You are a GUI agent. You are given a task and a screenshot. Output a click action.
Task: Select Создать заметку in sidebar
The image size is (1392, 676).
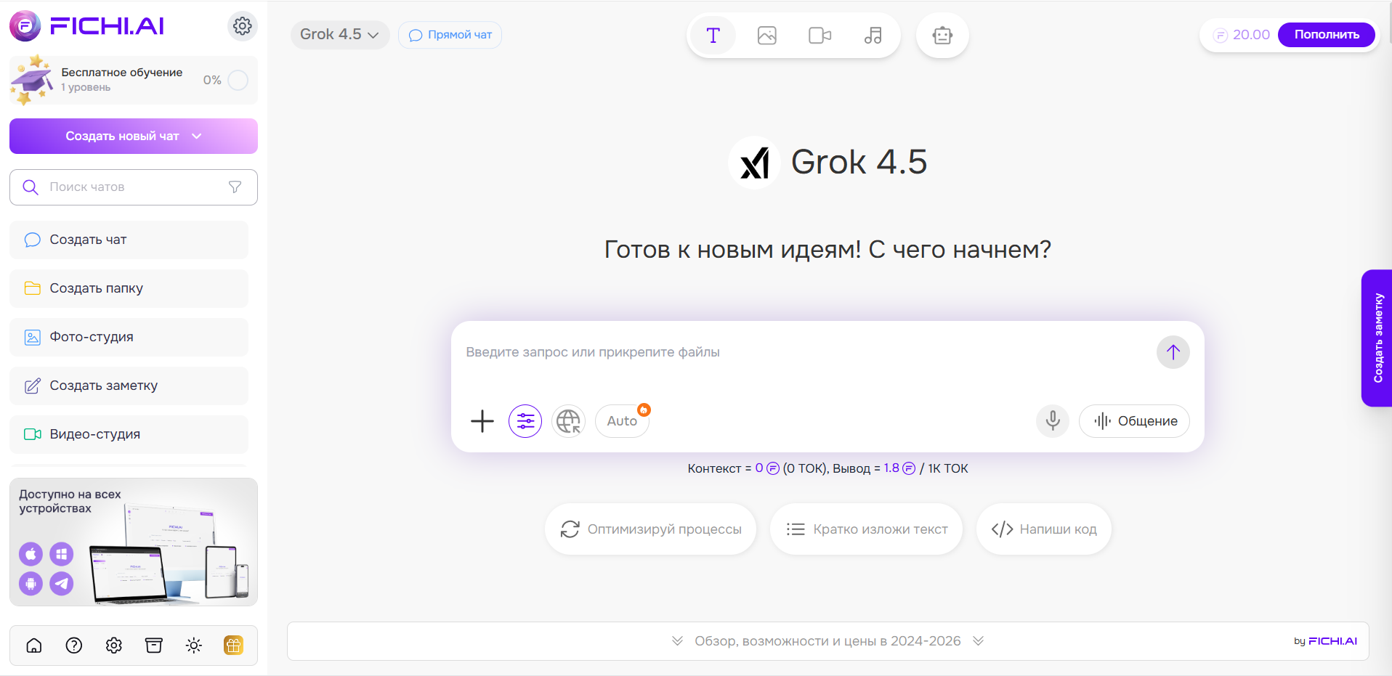pyautogui.click(x=129, y=386)
